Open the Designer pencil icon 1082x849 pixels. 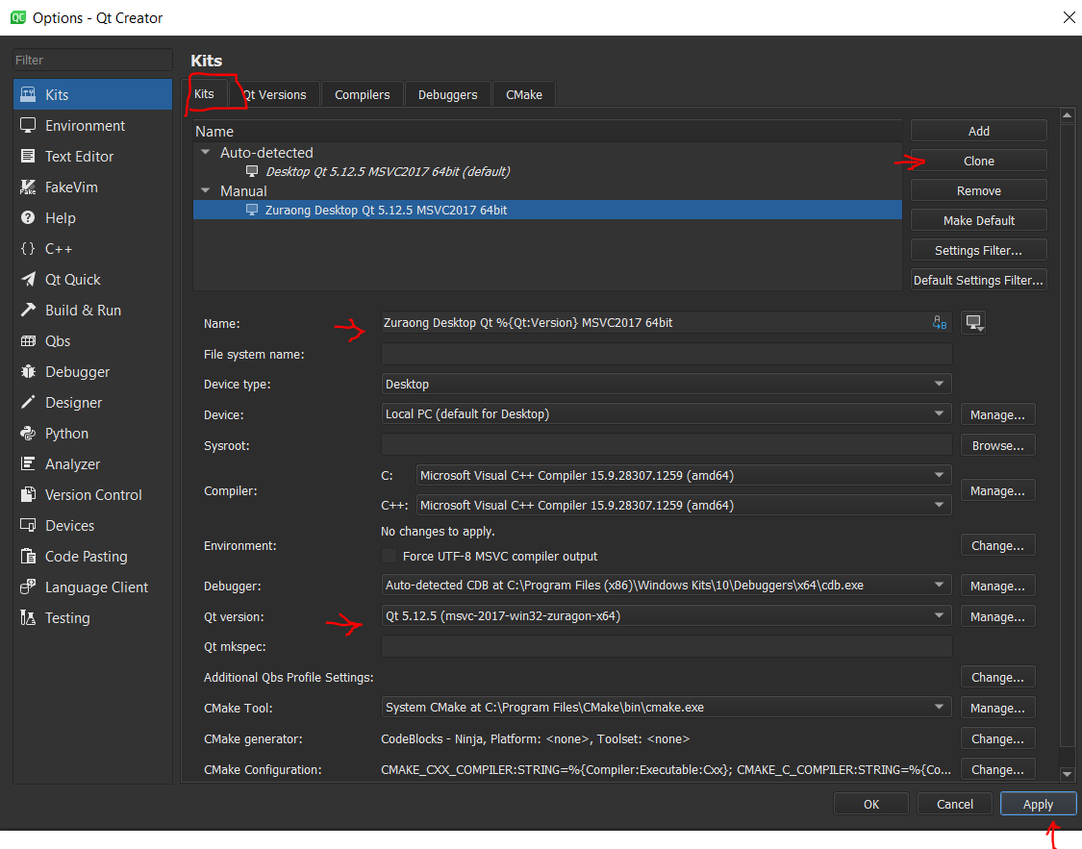coord(28,402)
